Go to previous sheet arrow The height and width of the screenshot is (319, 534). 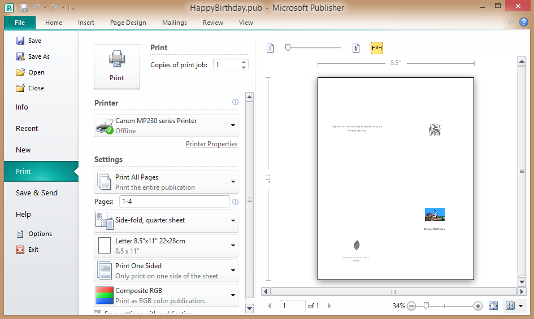(x=270, y=305)
